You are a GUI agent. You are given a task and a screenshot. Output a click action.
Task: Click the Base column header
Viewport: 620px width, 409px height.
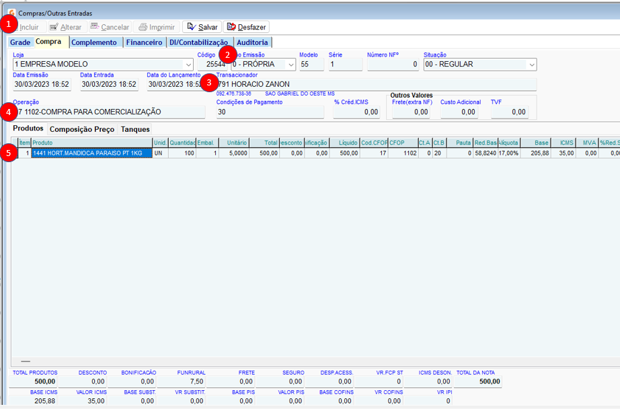(535, 143)
